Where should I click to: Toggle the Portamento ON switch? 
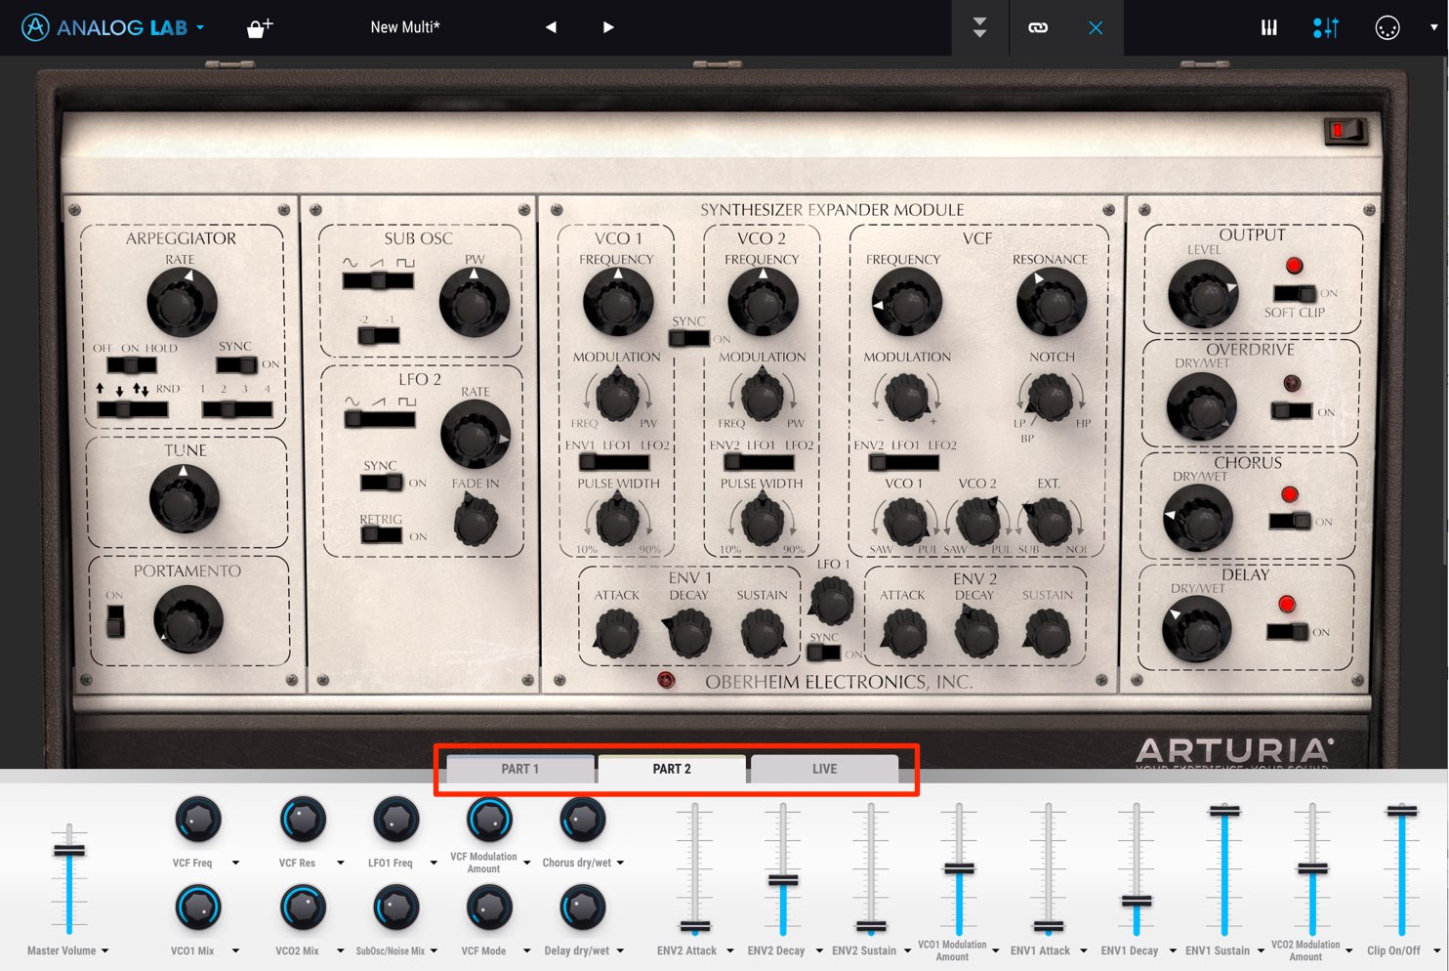(x=115, y=620)
